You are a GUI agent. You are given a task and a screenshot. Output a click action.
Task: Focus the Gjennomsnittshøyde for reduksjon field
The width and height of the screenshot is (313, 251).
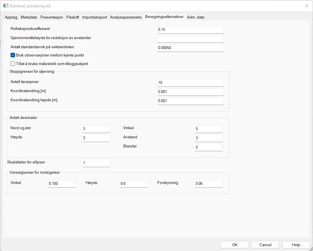pyautogui.click(x=190, y=39)
